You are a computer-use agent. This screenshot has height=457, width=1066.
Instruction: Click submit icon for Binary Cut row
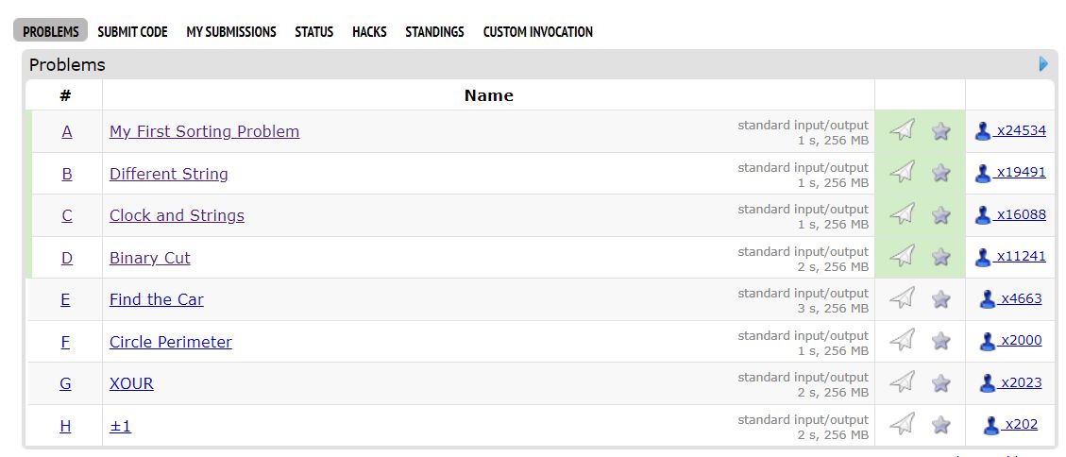(x=903, y=257)
